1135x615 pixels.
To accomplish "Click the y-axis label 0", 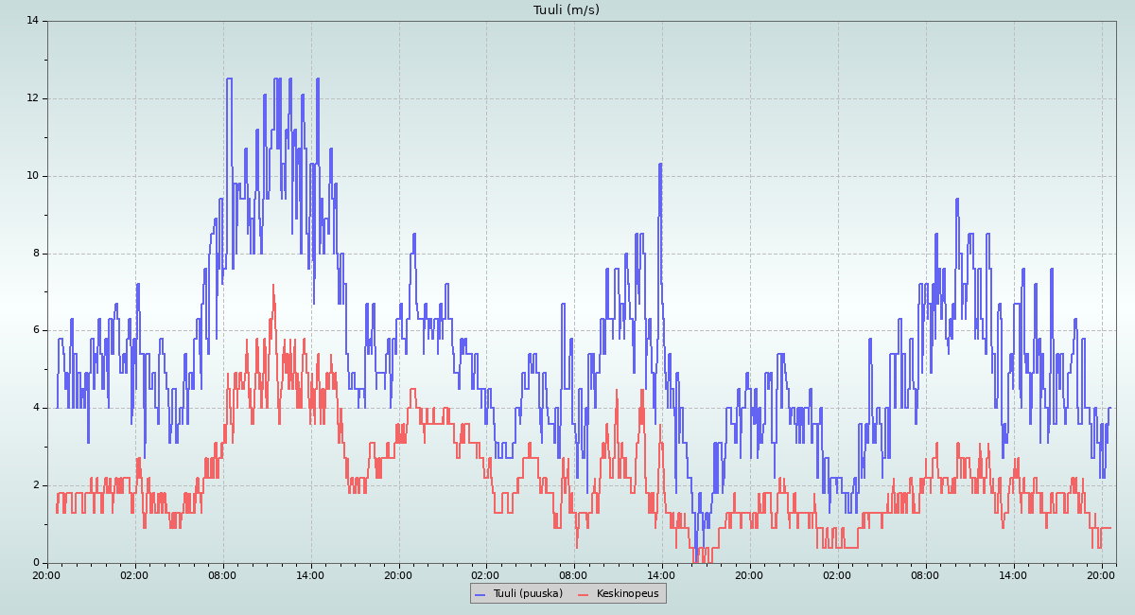I will [36, 563].
